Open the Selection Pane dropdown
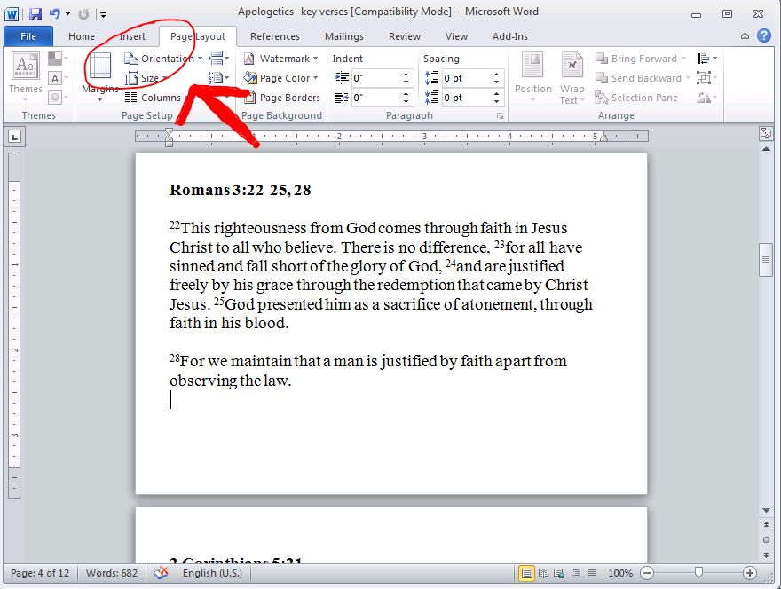 pyautogui.click(x=637, y=98)
